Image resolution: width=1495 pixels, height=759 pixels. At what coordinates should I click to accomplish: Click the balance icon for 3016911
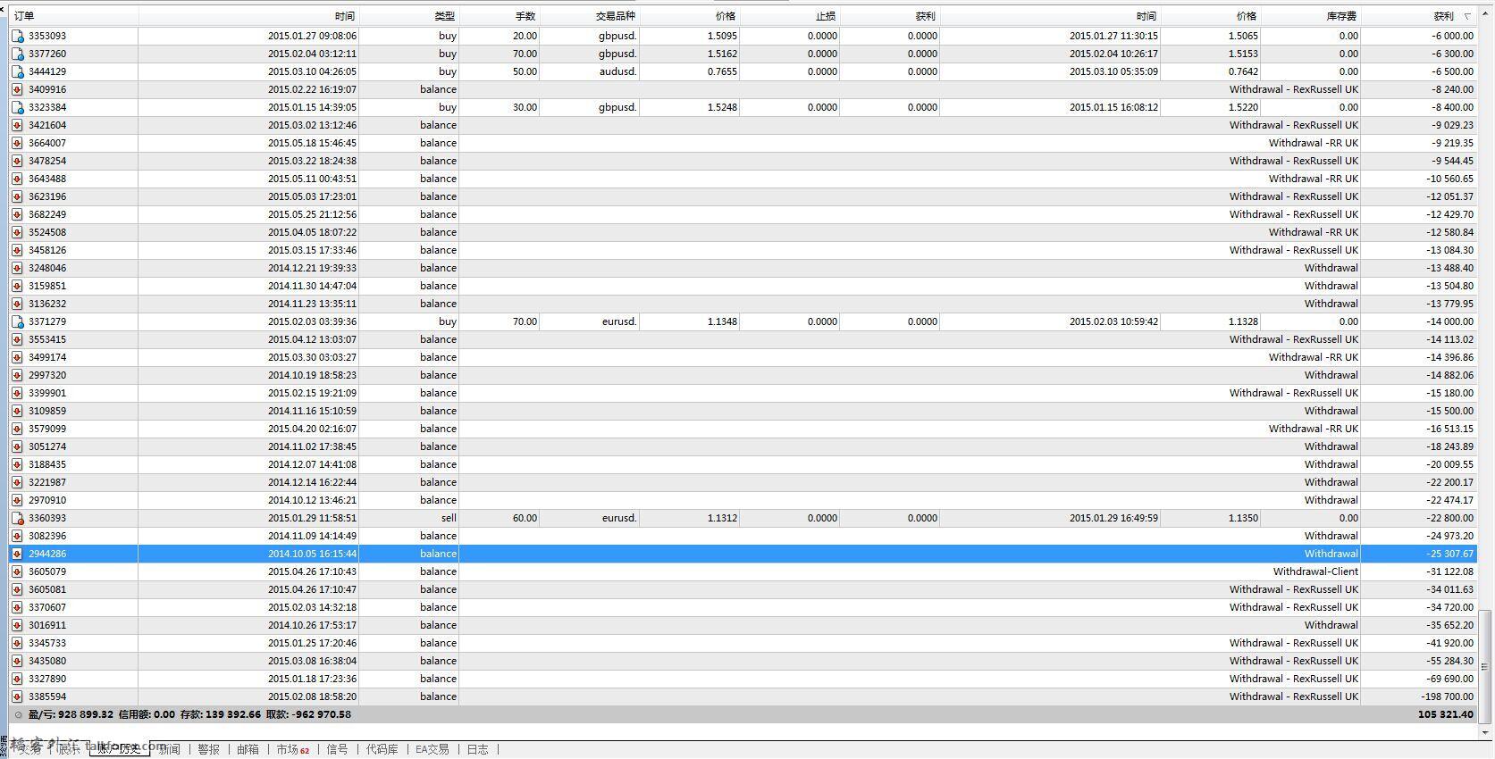point(17,625)
